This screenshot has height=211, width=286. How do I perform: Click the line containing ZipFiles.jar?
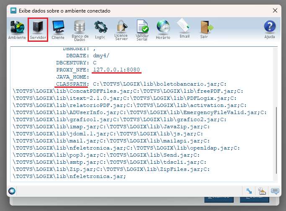(x=111, y=169)
